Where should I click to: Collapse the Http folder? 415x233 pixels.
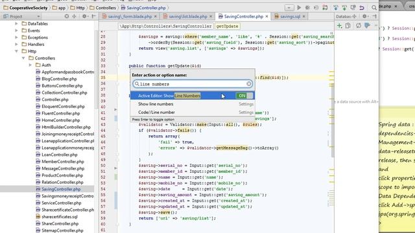pos(16,51)
